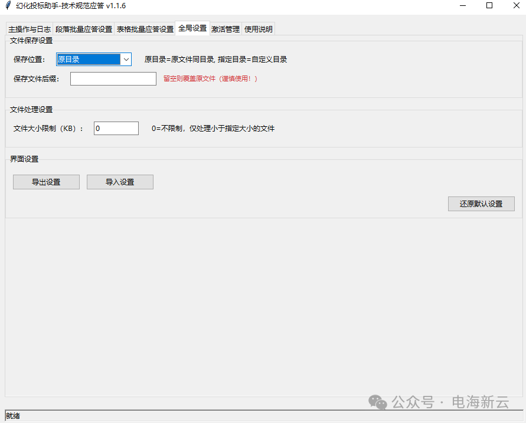
Task: Focus the 保存文件后缀 text field
Action: (x=113, y=79)
